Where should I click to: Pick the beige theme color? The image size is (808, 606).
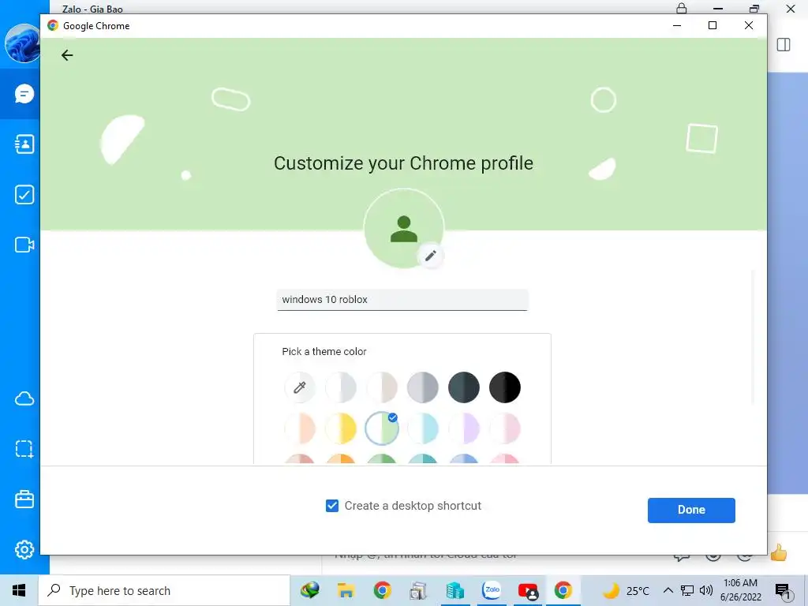click(x=382, y=387)
